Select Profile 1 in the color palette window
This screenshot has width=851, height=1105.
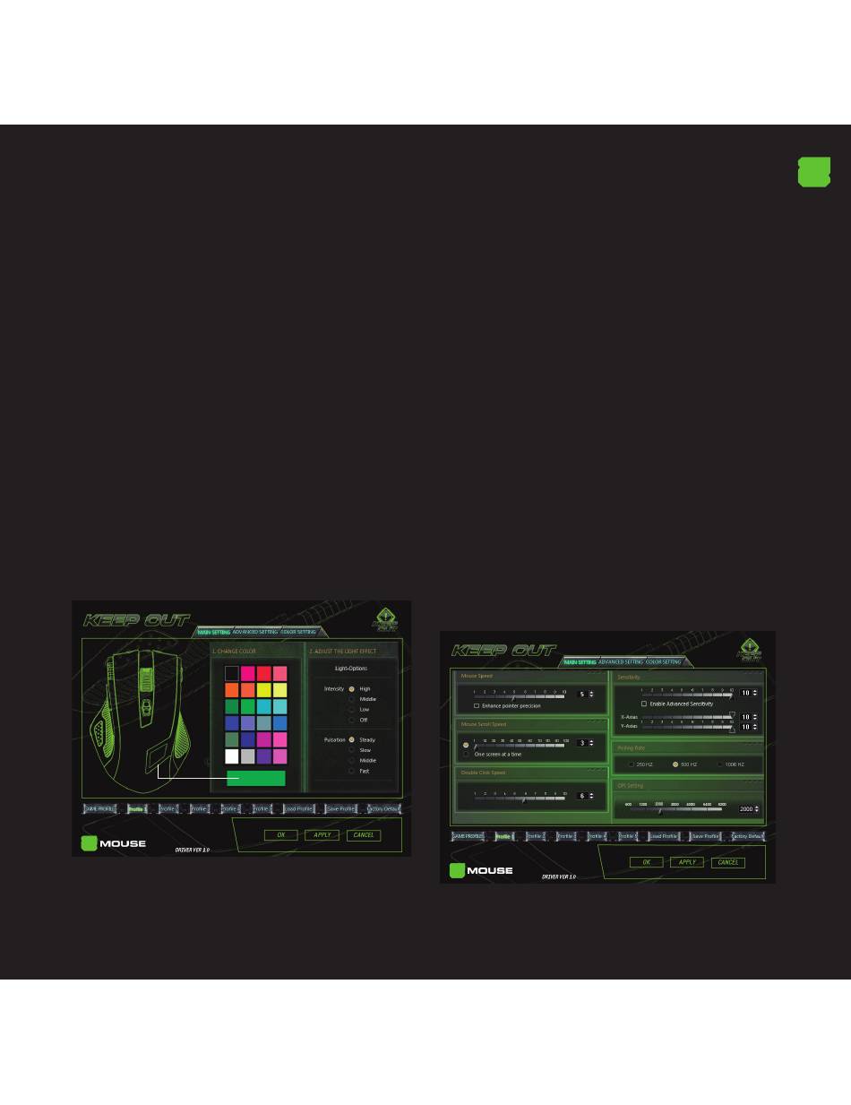137,808
